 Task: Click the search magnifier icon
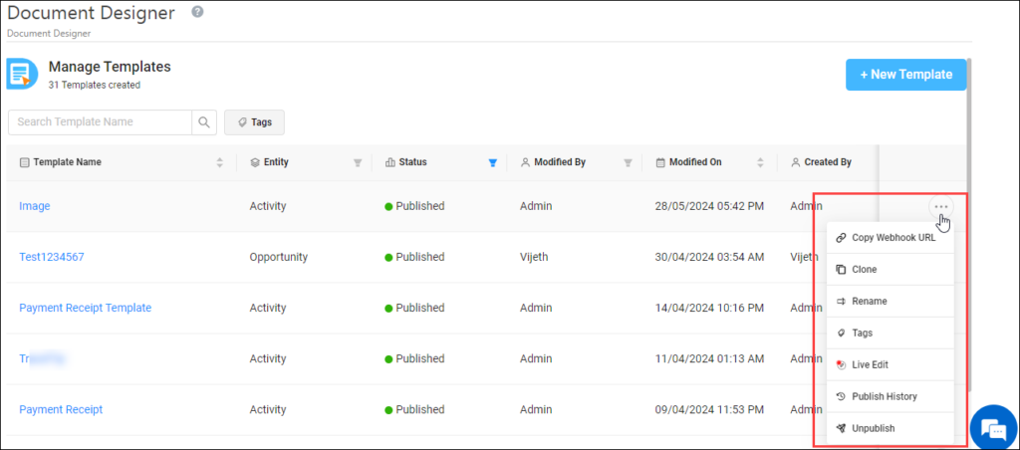click(x=203, y=122)
